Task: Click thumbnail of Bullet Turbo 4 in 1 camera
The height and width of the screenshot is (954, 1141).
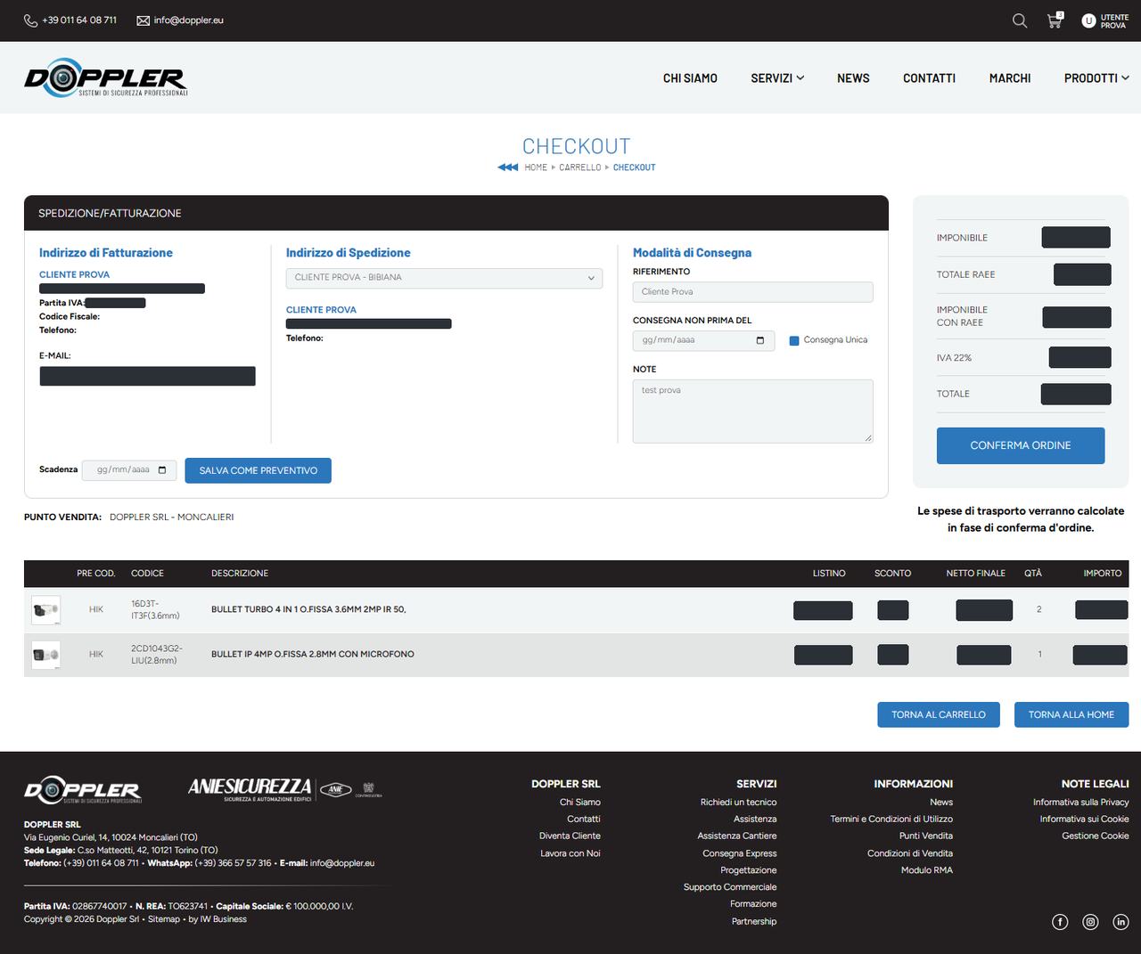Action: point(45,610)
